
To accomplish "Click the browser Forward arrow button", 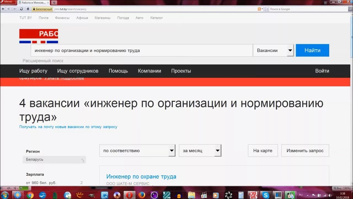I will pos(9,9).
